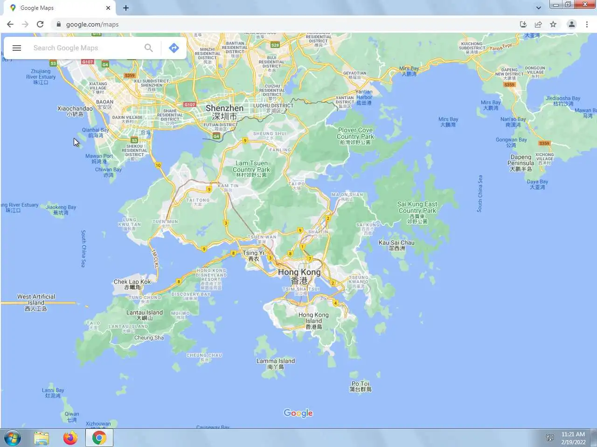The width and height of the screenshot is (597, 447).
Task: Click the Fanling label
Action: click(280, 150)
